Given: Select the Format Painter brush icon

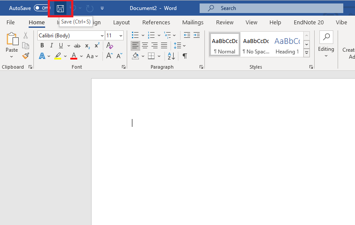Looking at the screenshot, I should click(x=26, y=56).
